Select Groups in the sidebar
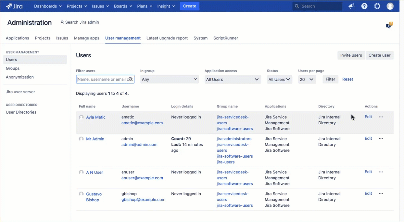The height and width of the screenshot is (222, 404). 13,68
